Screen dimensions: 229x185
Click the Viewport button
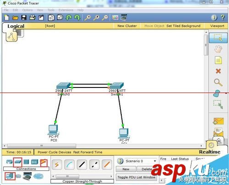coord(217,26)
